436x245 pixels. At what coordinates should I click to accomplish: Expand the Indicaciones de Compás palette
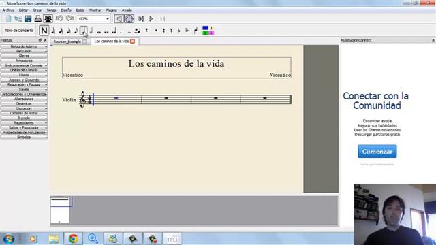coord(24,65)
